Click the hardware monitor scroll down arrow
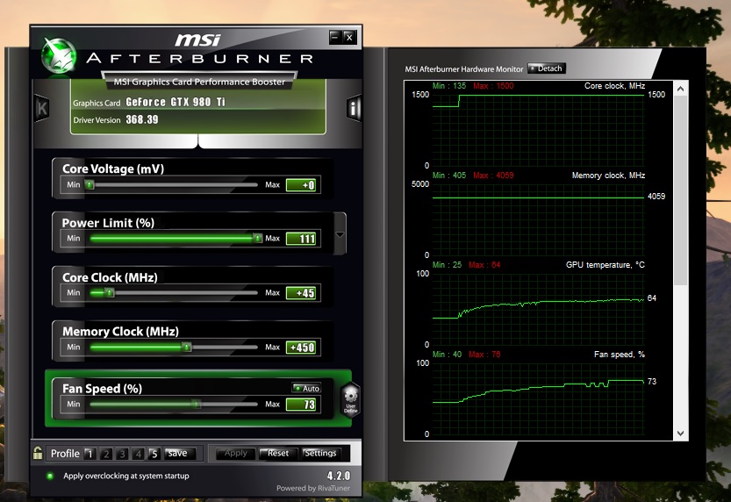The height and width of the screenshot is (502, 731). point(681,434)
